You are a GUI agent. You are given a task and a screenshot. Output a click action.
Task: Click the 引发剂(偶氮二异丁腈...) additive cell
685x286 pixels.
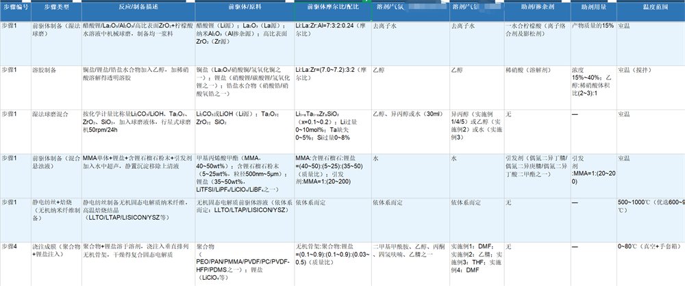(537, 176)
